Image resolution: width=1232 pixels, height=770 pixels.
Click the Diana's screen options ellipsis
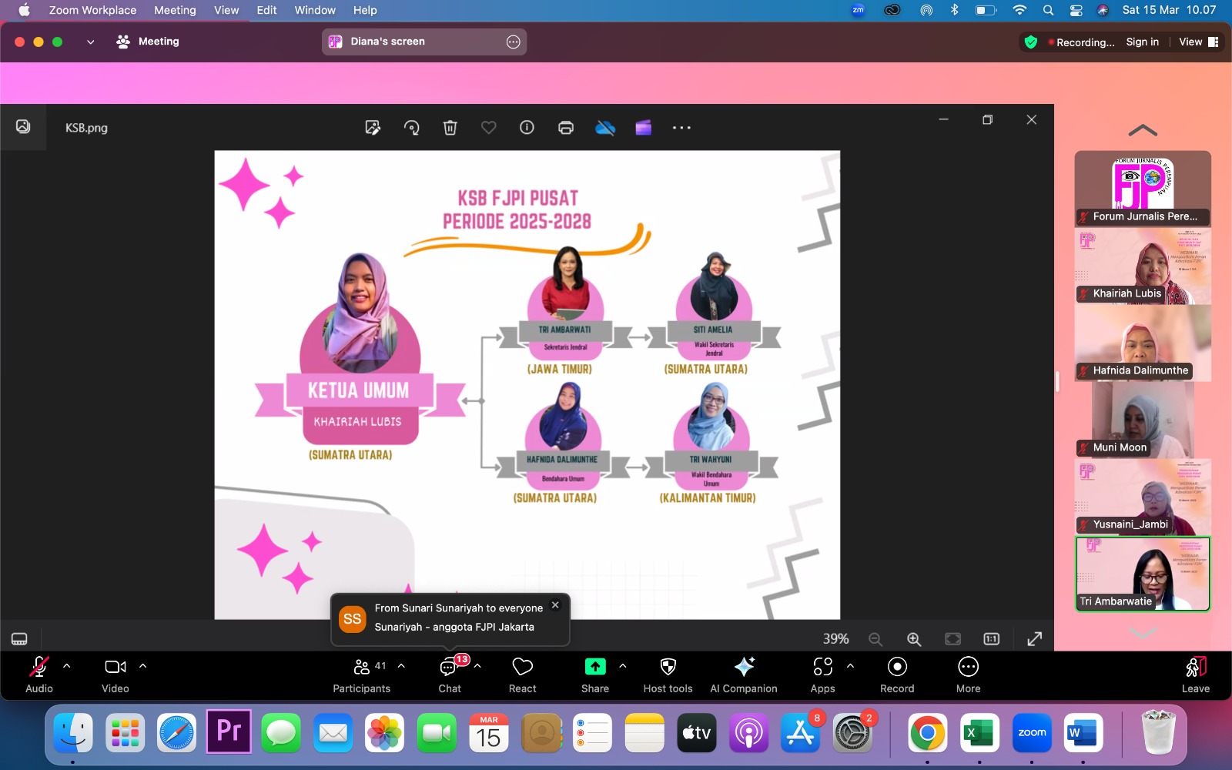point(514,42)
